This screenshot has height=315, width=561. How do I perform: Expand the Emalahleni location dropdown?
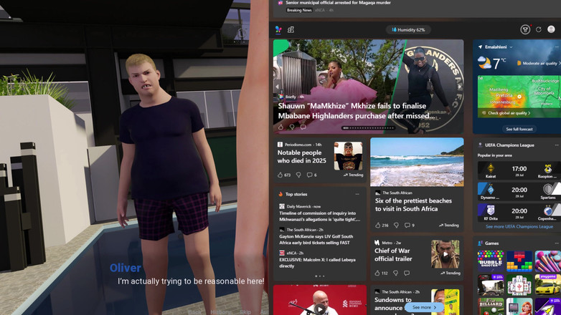[511, 47]
